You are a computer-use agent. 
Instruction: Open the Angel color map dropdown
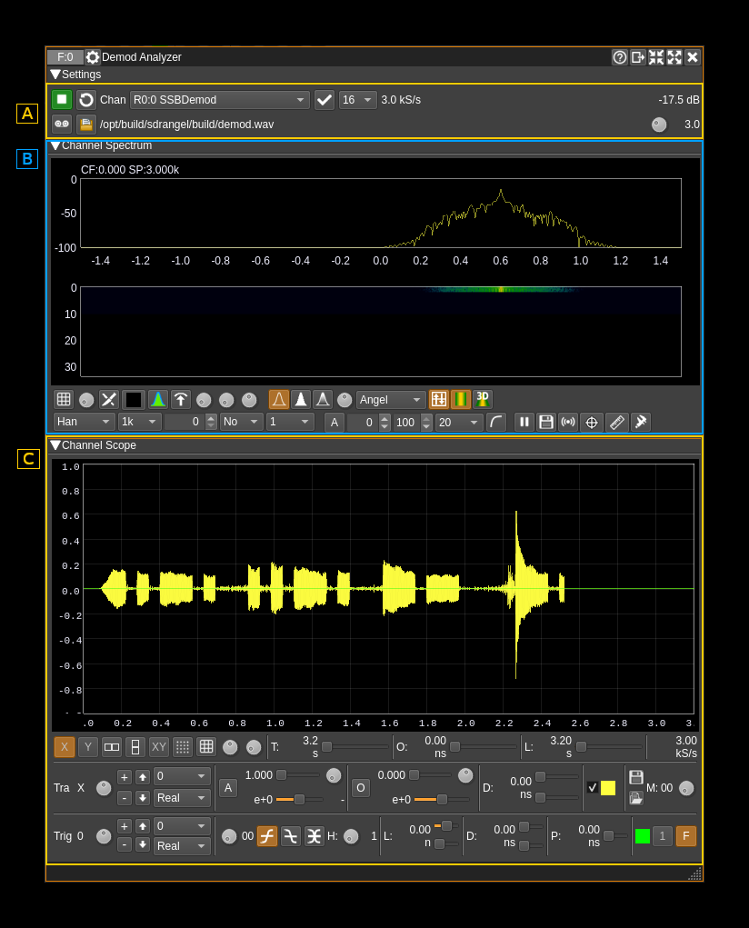click(391, 400)
